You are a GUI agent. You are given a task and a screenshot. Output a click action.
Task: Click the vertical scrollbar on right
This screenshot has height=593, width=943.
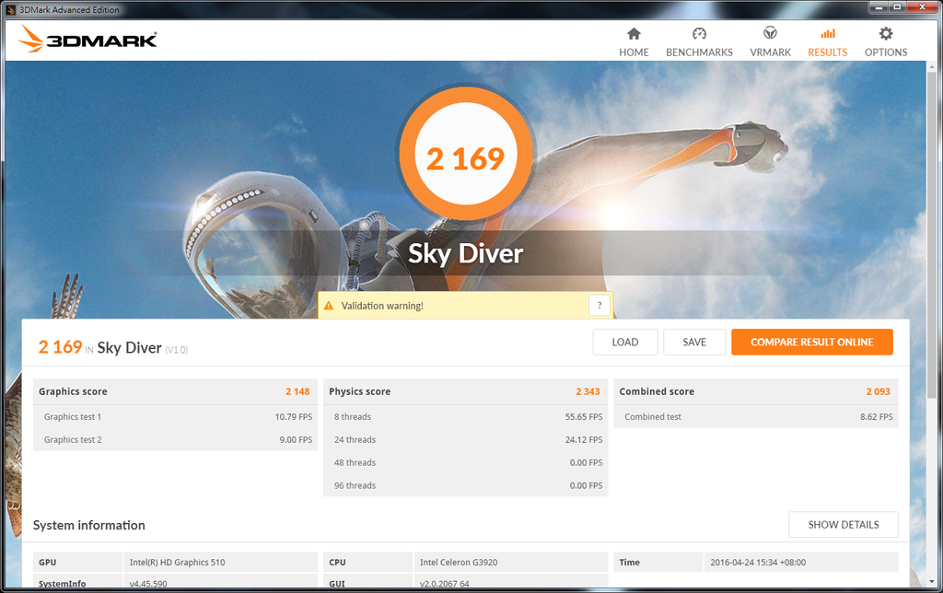931,276
